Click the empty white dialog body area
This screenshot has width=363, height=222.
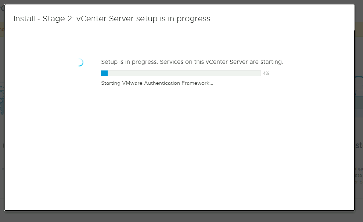pos(180,147)
